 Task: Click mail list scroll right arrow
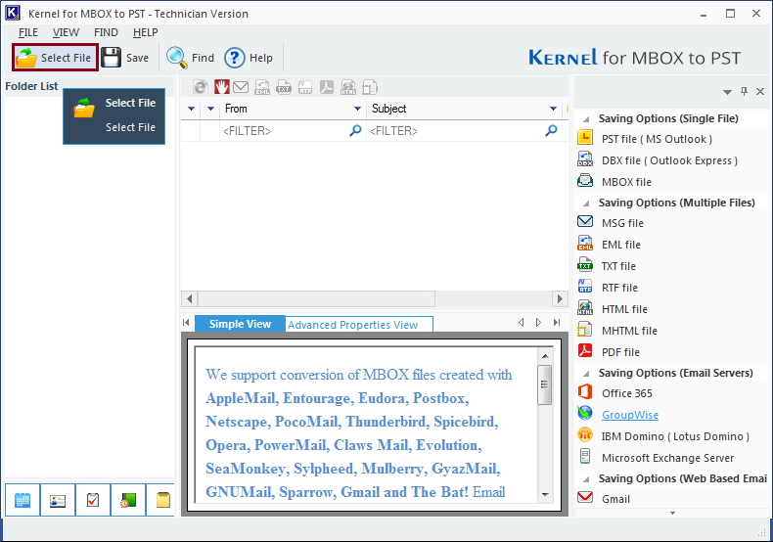[560, 298]
